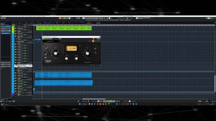Open the Transport menu
Screen dimensions: 216x121
click(23, 16)
